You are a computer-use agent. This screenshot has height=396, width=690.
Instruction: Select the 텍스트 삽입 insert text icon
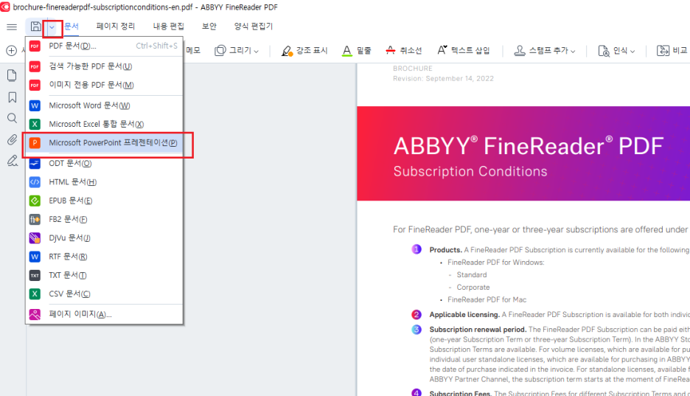[442, 50]
